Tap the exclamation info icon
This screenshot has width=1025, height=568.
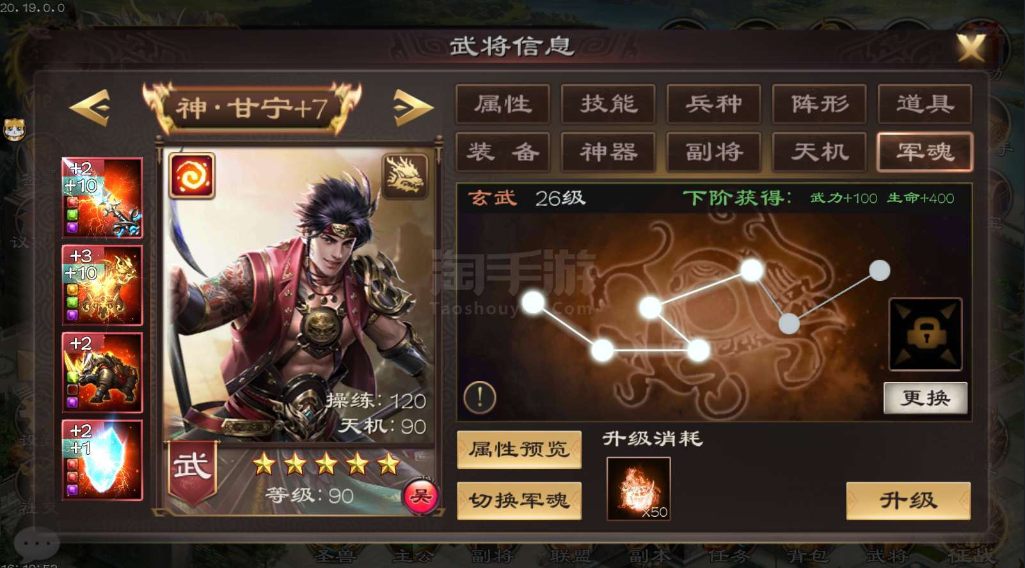(479, 397)
